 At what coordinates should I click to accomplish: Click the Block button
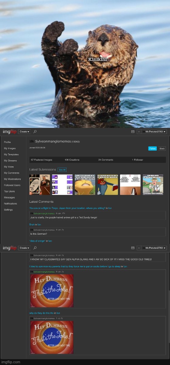[x=162, y=149]
